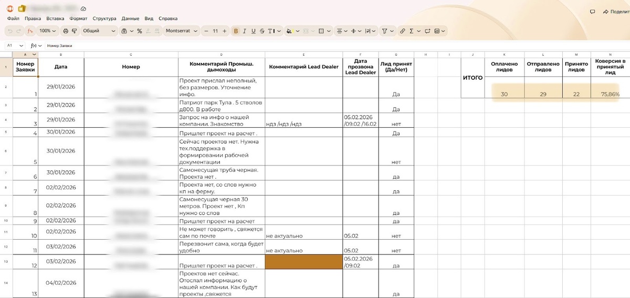Select the ндз /ндз /ндз cell
630x298 pixels.
(303, 120)
